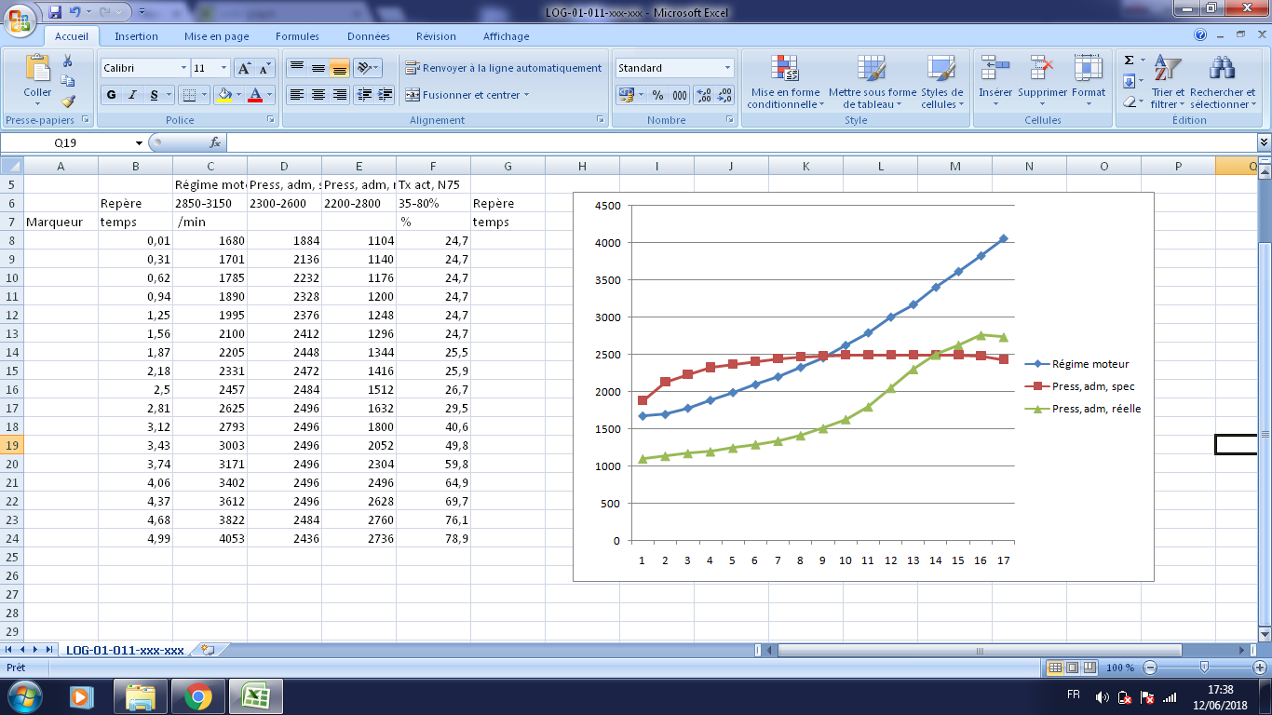Click the format painter brush icon
The height and width of the screenshot is (715, 1272).
[x=68, y=101]
